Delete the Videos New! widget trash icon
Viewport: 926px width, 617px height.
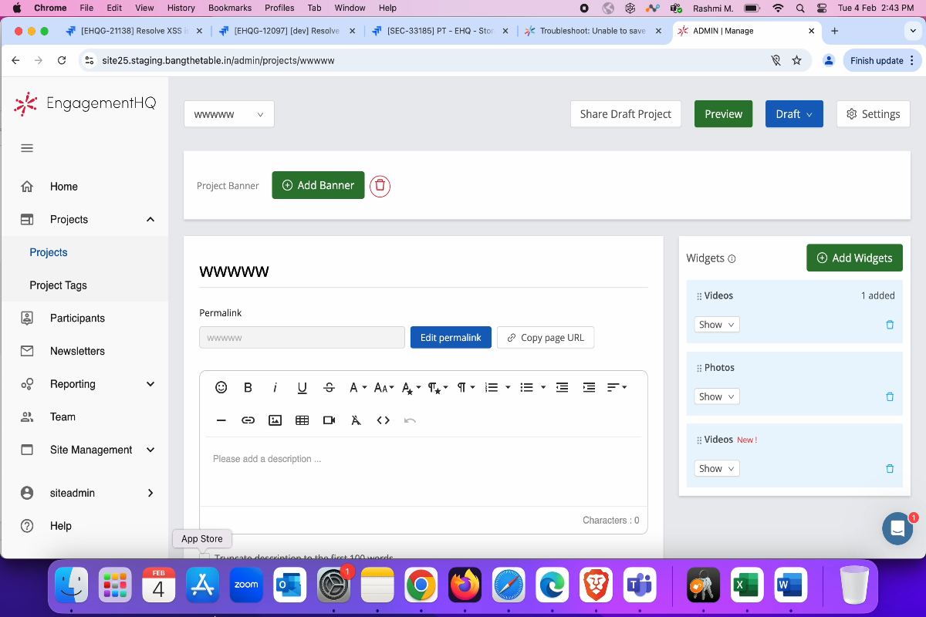pos(890,468)
